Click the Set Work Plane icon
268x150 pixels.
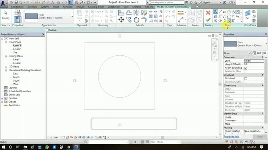point(247,13)
